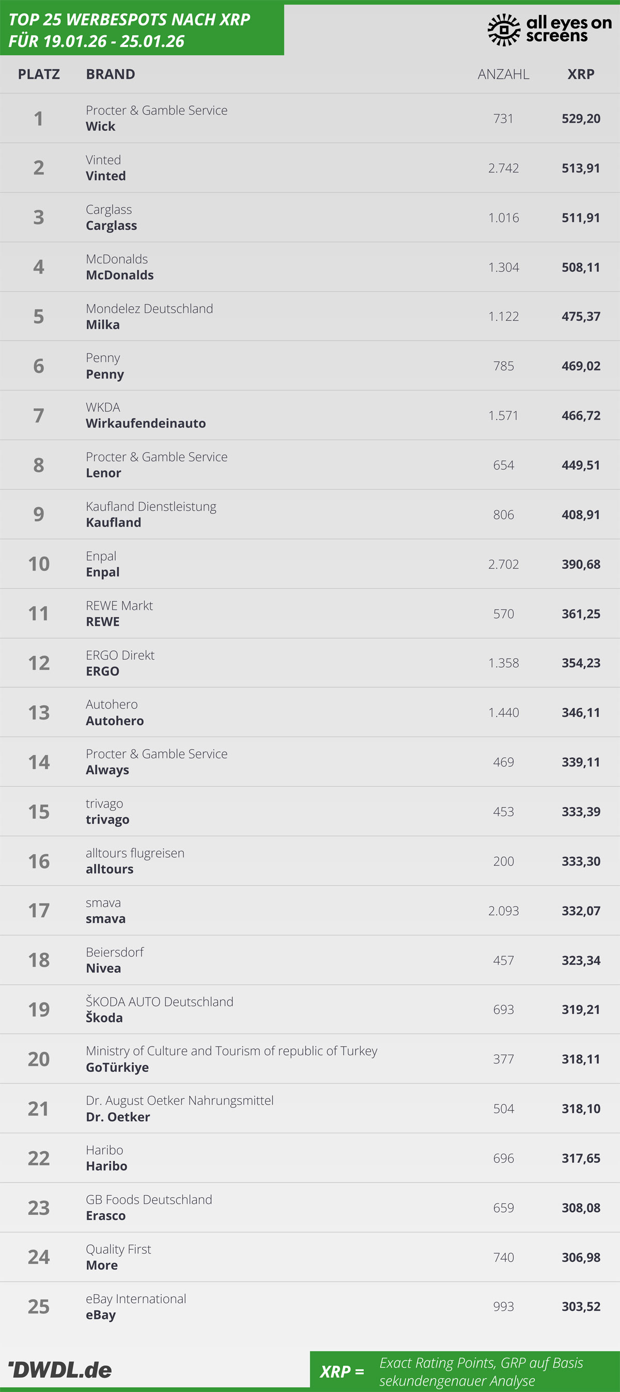
Task: Select the Carglass XRP value 511,91
Action: (581, 218)
